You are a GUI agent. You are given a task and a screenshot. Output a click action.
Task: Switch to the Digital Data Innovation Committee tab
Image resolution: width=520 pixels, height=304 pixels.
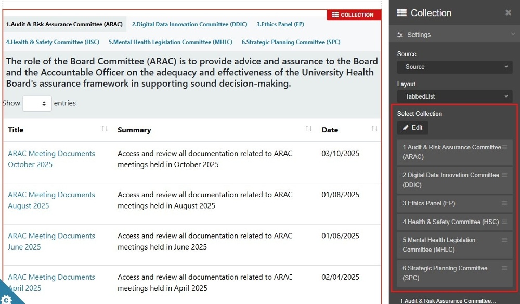point(189,24)
